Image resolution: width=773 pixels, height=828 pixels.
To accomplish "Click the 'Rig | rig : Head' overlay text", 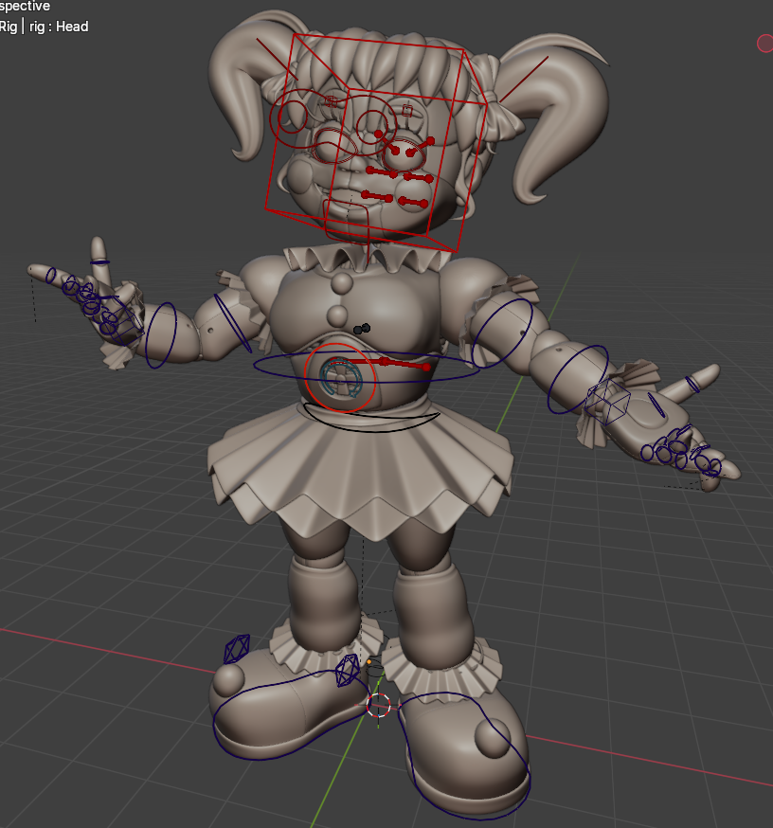I will coord(44,27).
